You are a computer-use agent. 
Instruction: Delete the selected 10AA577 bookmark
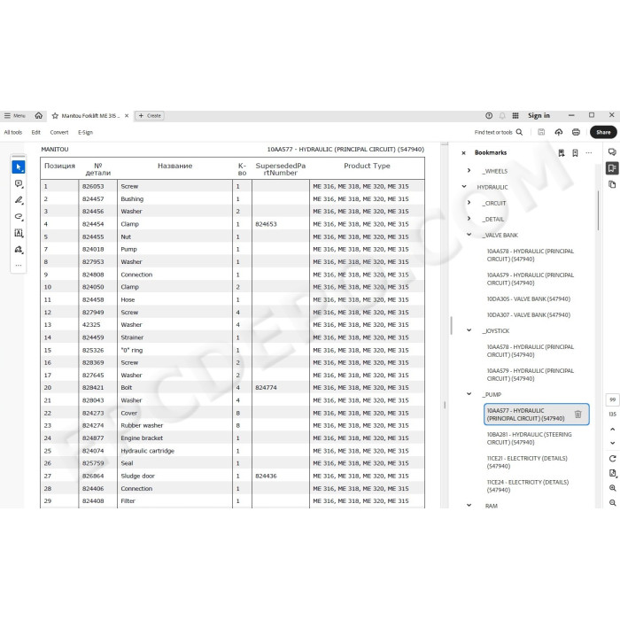[x=577, y=414]
